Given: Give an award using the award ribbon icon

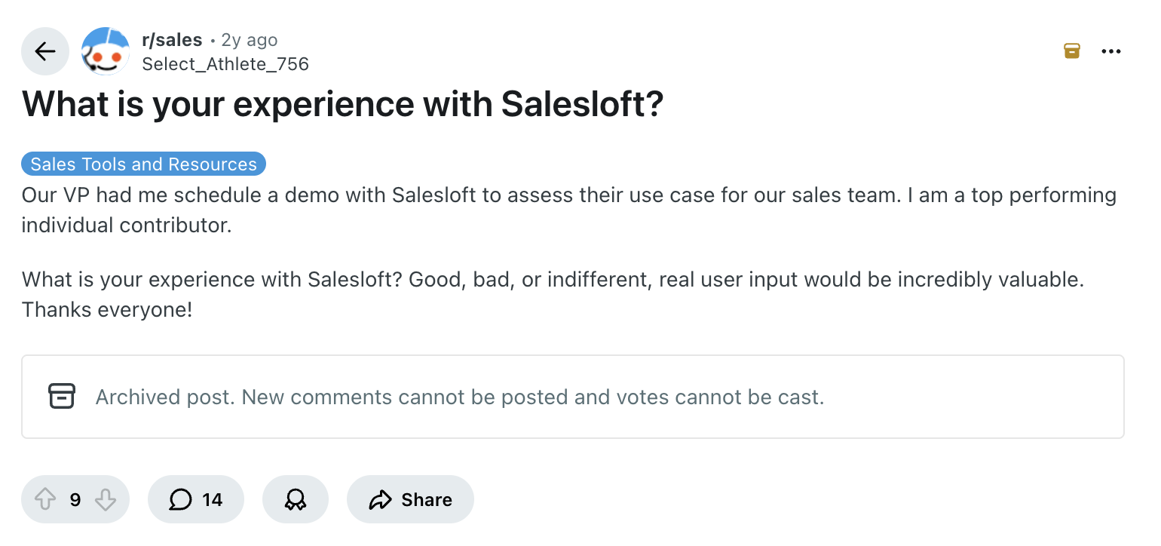Looking at the screenshot, I should (x=295, y=499).
